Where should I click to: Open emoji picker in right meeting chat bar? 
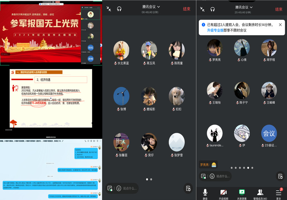click(212, 176)
